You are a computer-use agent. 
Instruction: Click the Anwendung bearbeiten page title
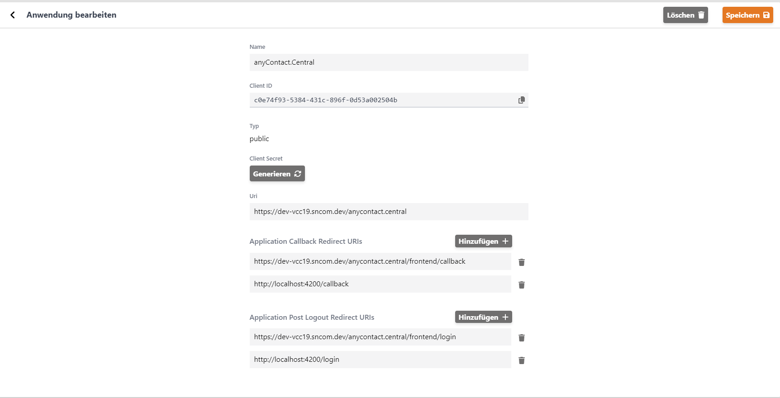pyautogui.click(x=71, y=15)
